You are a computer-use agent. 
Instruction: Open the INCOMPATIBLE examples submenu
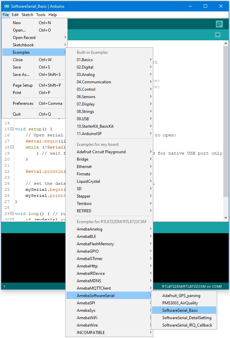point(109,332)
